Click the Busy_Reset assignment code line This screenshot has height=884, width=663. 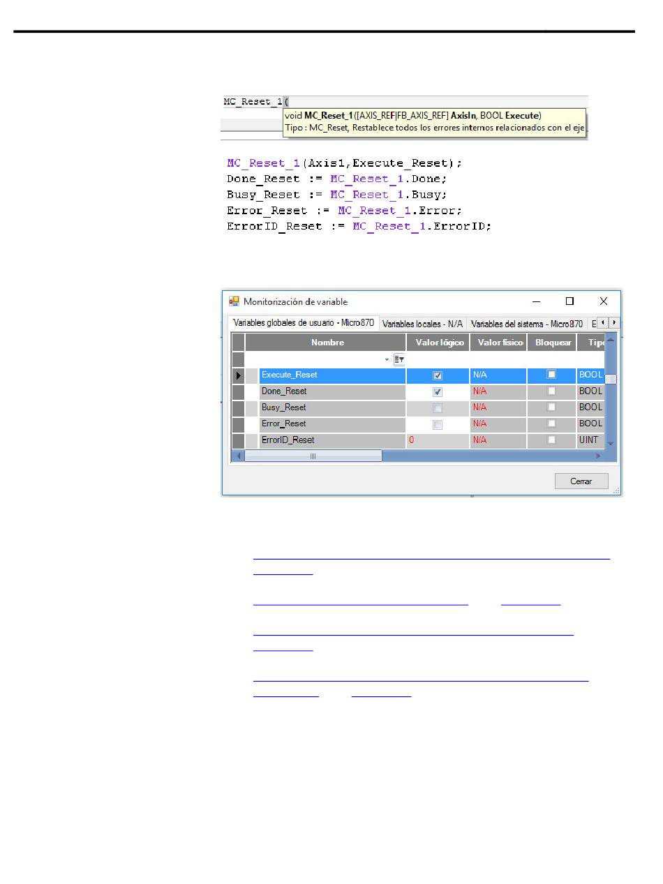pyautogui.click(x=337, y=195)
